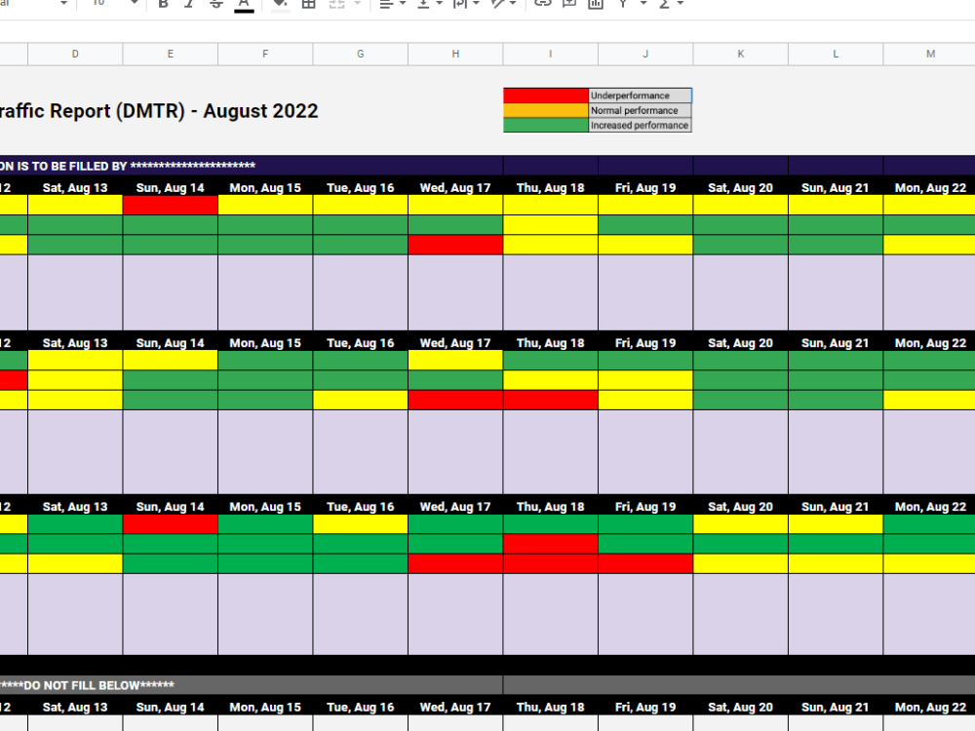Select 'Mon, Aug 22' header in first section

click(929, 187)
